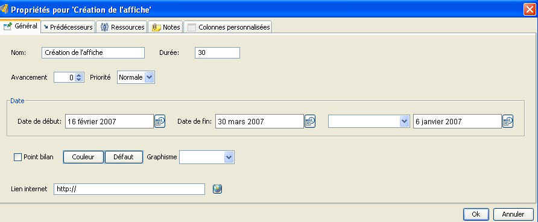
Task: Open calendar picker for Date de début
Action: pyautogui.click(x=160, y=121)
